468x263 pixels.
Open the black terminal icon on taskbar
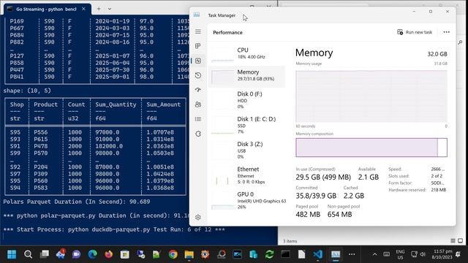click(285, 254)
